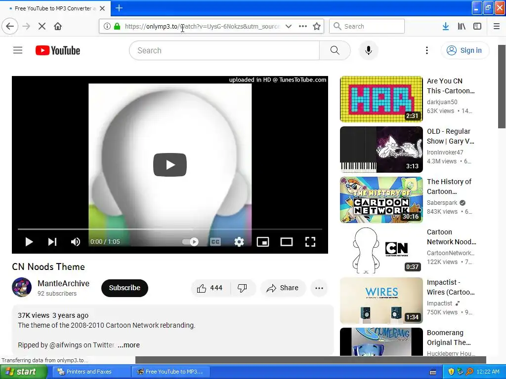Show the sidebar icon in toolbar

coord(477,26)
